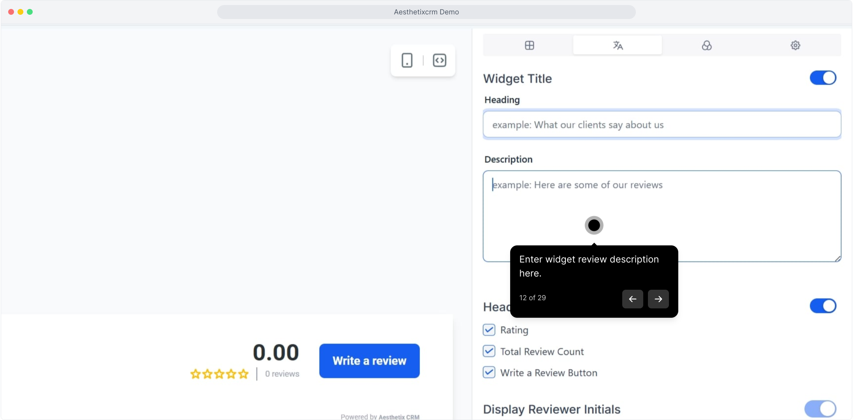Go to next tour step arrow
The height and width of the screenshot is (420, 853).
tap(658, 299)
